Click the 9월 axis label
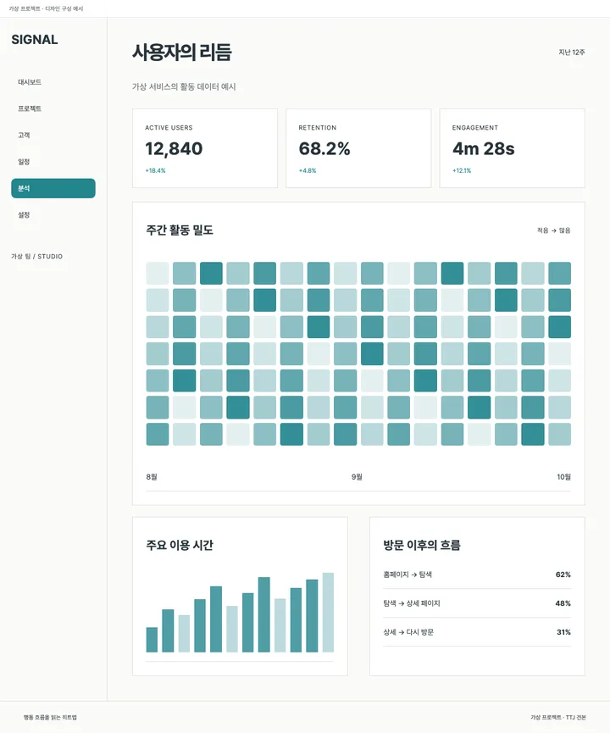The image size is (610, 733). (x=357, y=477)
